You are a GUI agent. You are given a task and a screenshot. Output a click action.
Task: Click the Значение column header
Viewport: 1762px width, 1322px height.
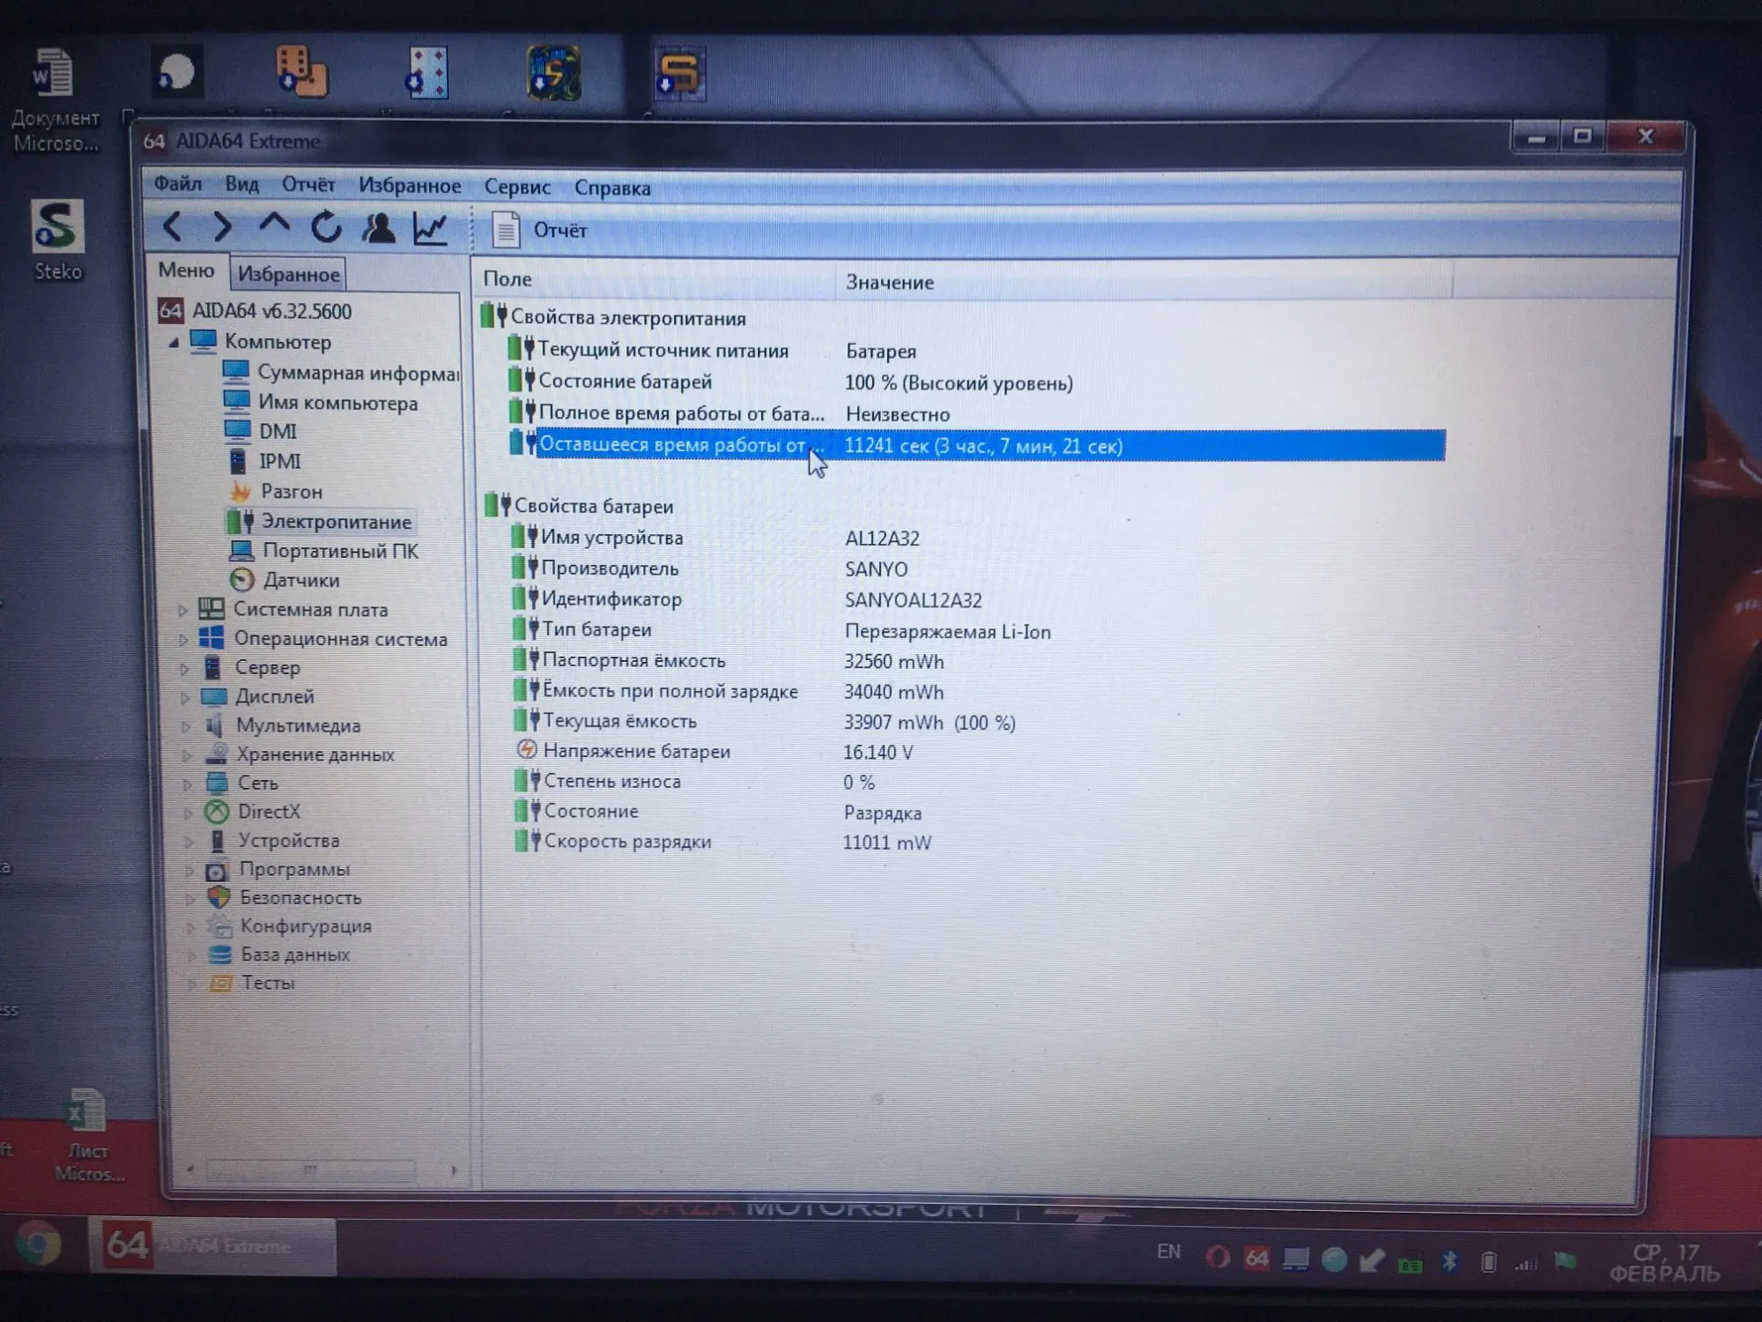coord(890,283)
